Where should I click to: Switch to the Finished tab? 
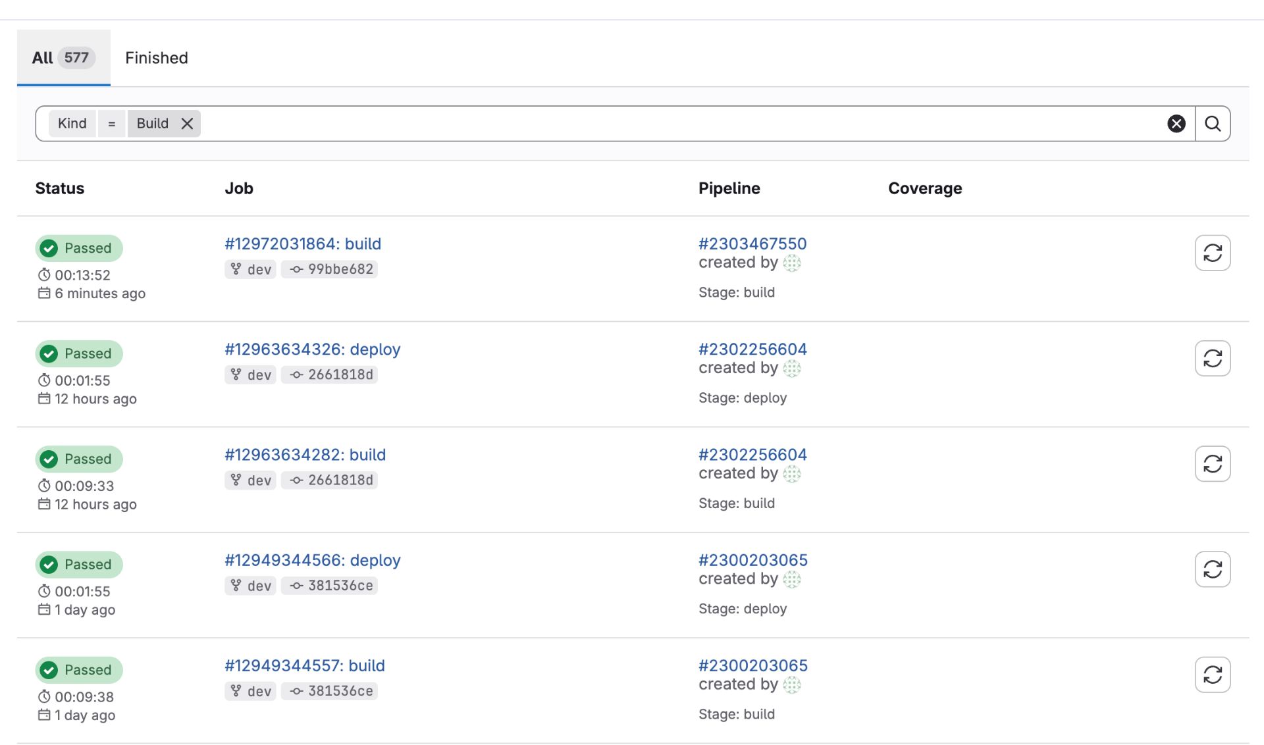coord(156,58)
